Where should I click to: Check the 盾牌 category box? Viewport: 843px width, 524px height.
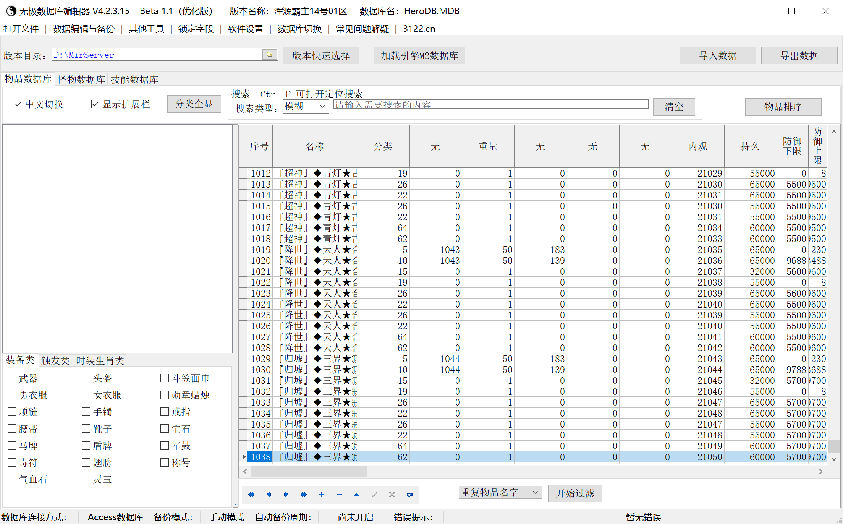coord(86,446)
